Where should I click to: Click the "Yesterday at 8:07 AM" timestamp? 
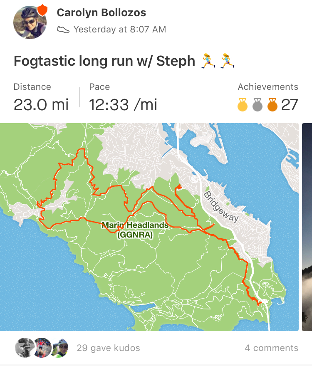120,30
